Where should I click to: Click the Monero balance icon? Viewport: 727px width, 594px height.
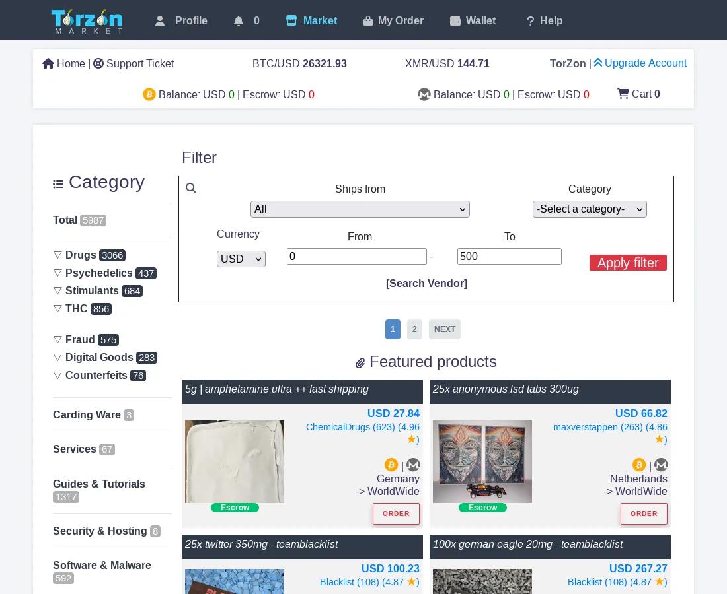(x=424, y=94)
